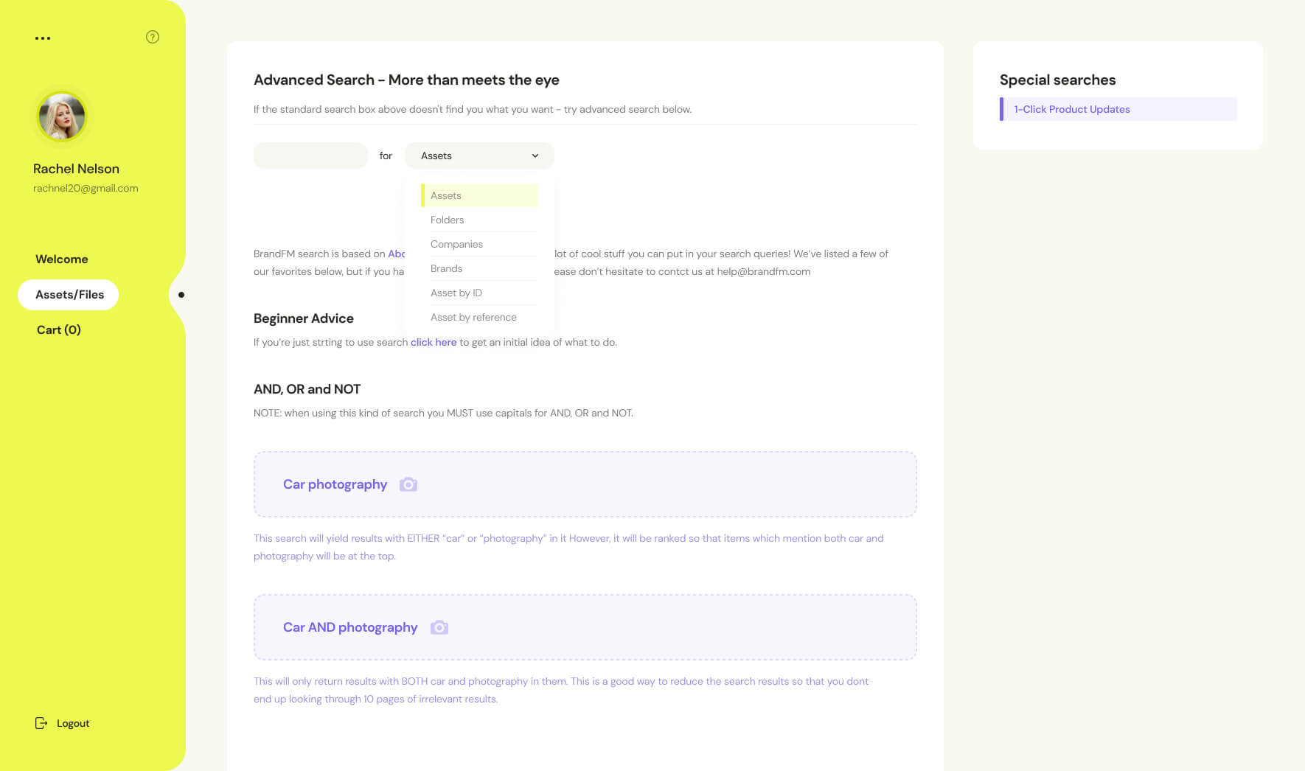Go to Welcome in sidebar
Image resolution: width=1305 pixels, height=771 pixels.
[x=62, y=259]
